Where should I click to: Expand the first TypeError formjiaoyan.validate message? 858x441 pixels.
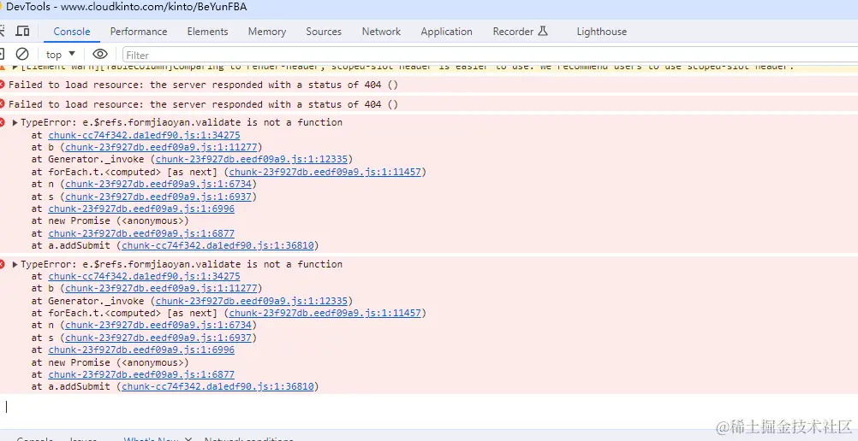coord(15,122)
